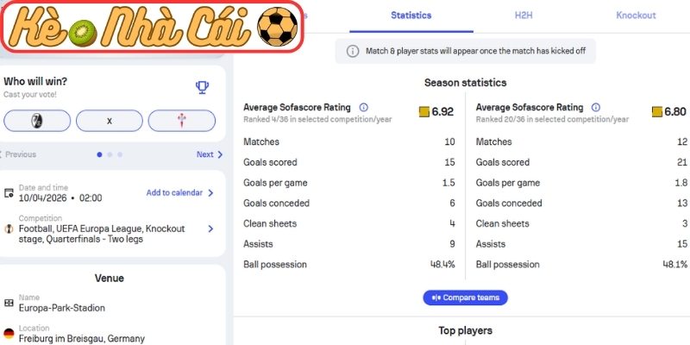Screen dimensions: 690x345
Task: Go to Next card using chevron
Action: click(219, 155)
